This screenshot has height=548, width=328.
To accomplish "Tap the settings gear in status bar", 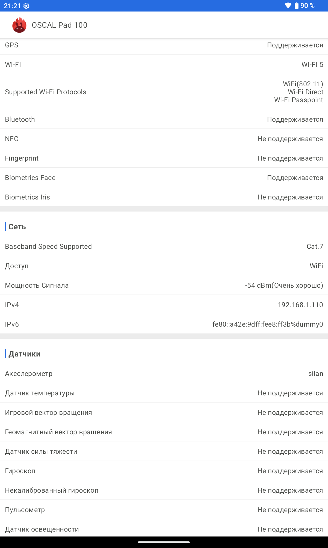I will (26, 6).
